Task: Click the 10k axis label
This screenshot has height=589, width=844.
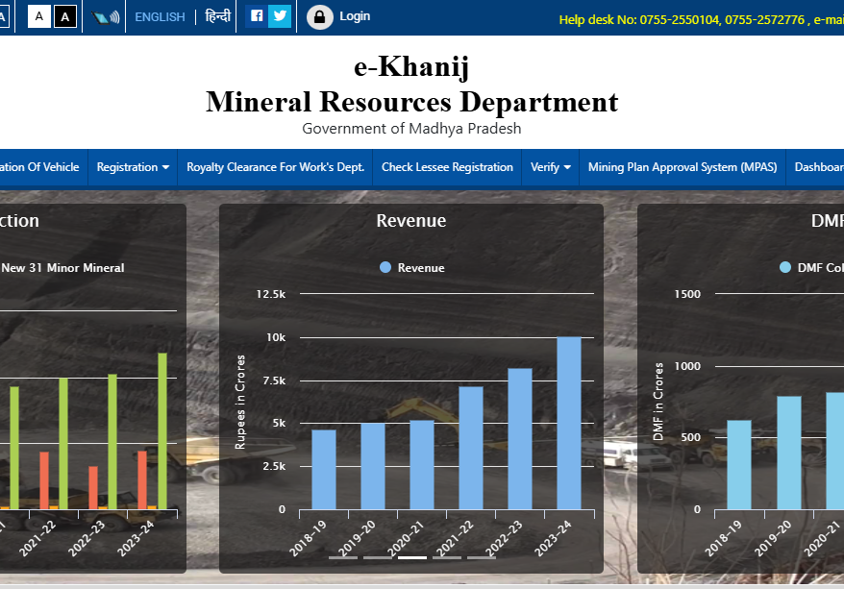Action: tap(276, 337)
